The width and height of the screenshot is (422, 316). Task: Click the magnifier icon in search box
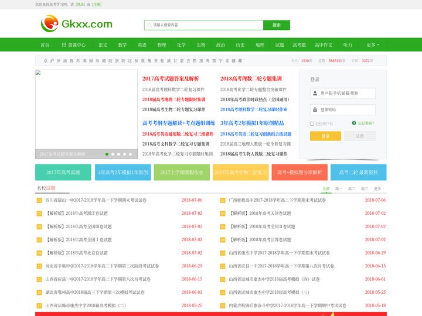click(x=149, y=25)
